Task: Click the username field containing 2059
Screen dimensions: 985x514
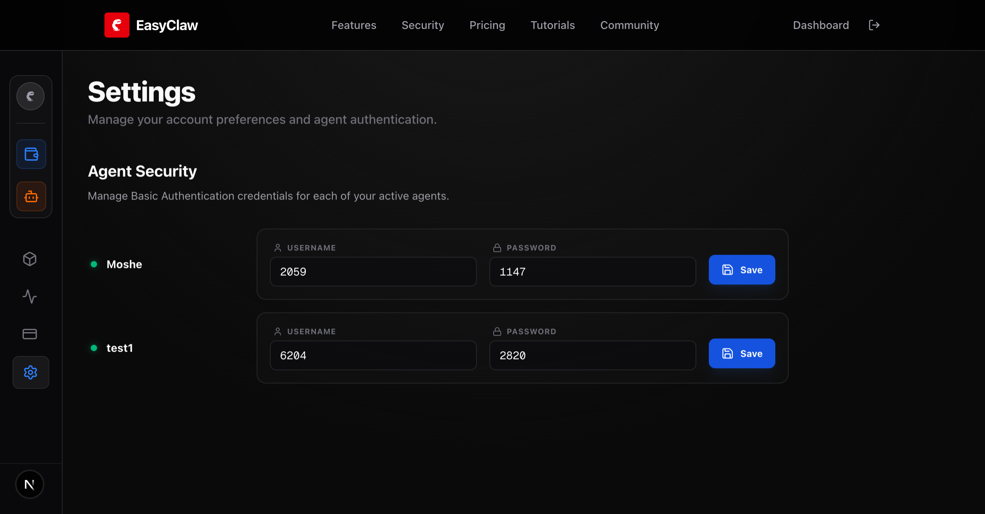Action: pos(373,271)
